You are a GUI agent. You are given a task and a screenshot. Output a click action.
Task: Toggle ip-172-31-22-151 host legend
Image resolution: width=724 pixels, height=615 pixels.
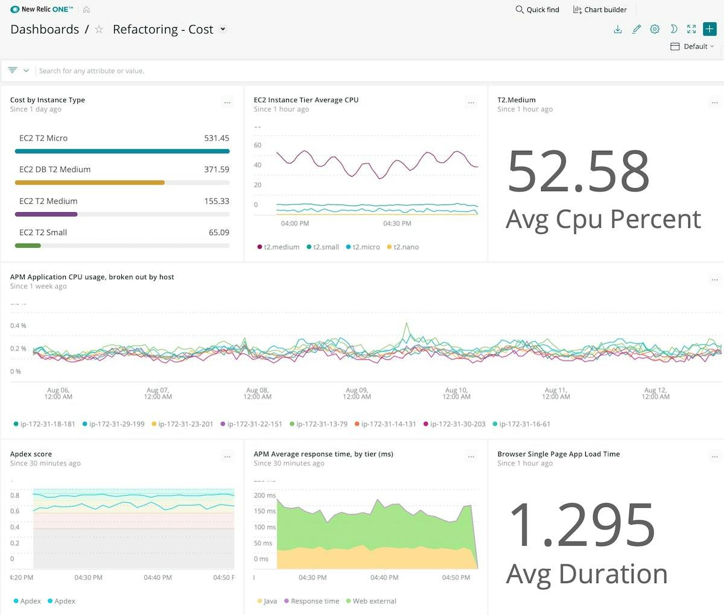252,424
